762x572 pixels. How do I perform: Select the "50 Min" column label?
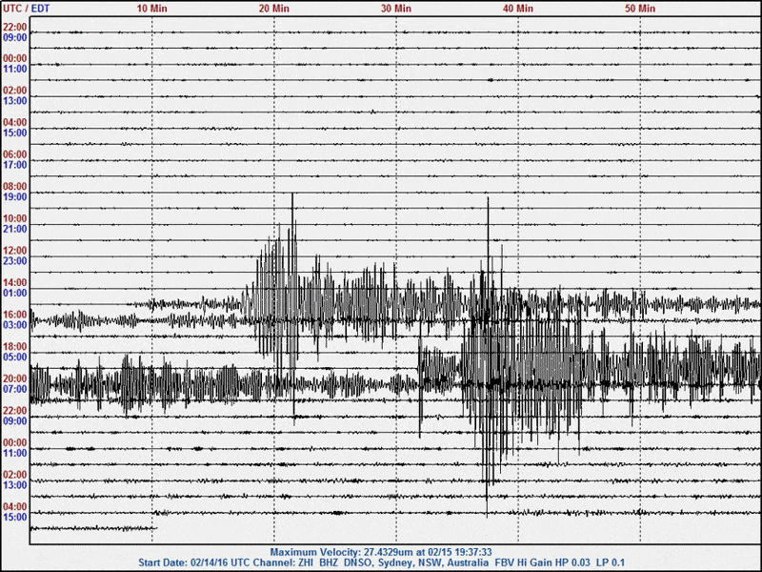tap(639, 9)
